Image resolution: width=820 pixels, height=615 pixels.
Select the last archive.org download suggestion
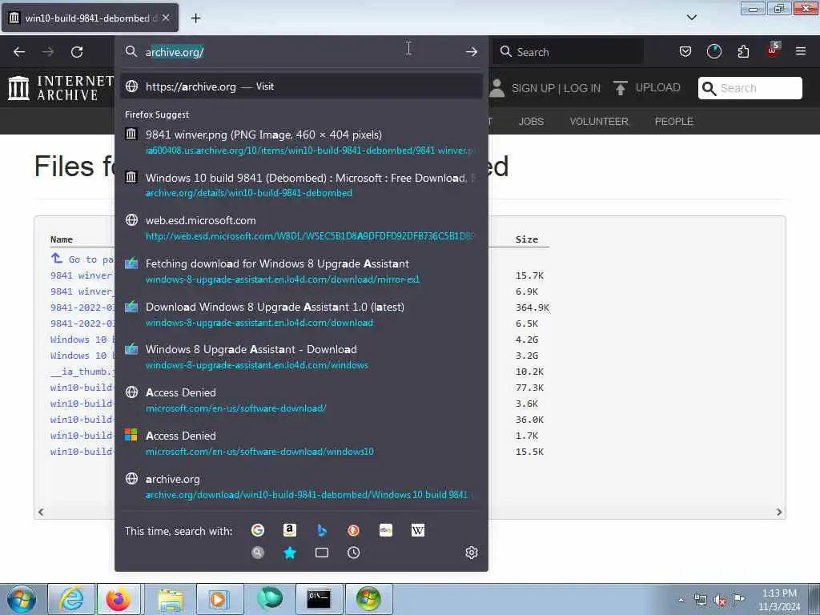[301, 486]
